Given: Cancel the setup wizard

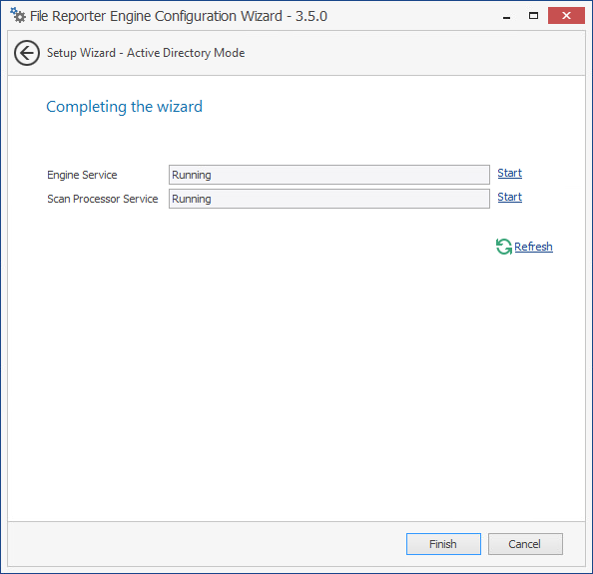Looking at the screenshot, I should point(525,544).
